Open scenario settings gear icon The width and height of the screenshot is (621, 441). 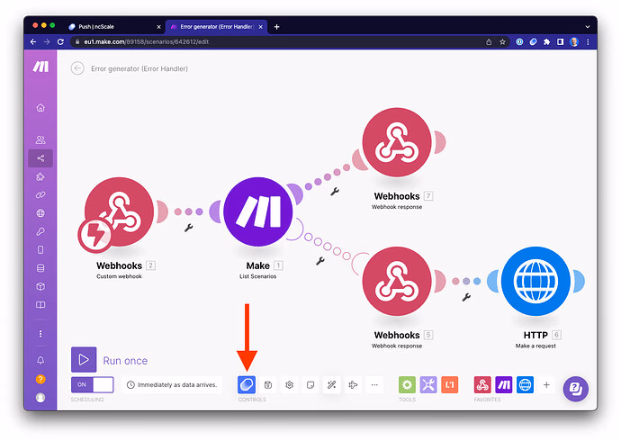pyautogui.click(x=290, y=384)
